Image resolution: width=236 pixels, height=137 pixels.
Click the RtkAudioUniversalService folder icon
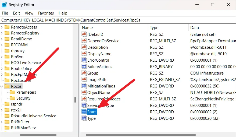[x=7, y=116]
